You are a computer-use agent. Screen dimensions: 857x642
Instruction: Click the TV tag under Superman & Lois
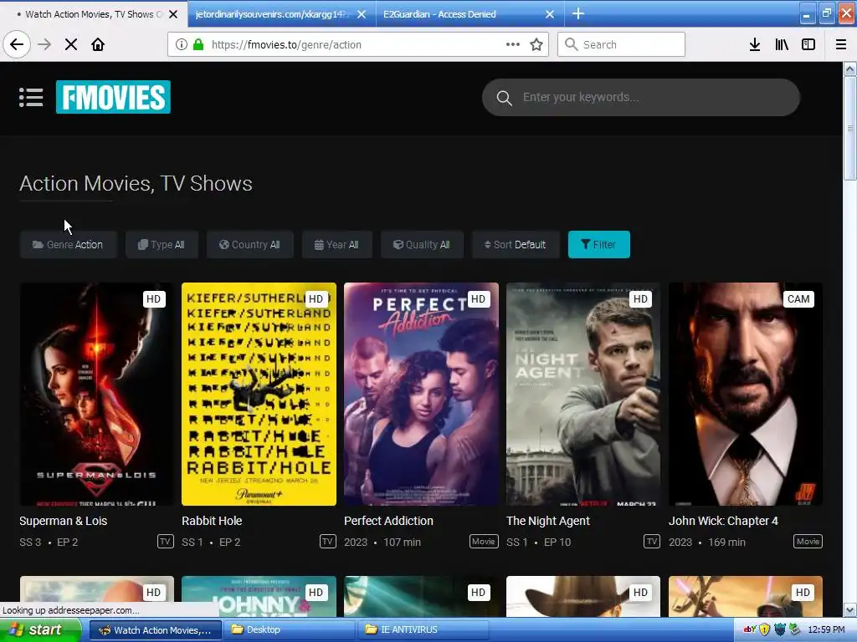(165, 542)
